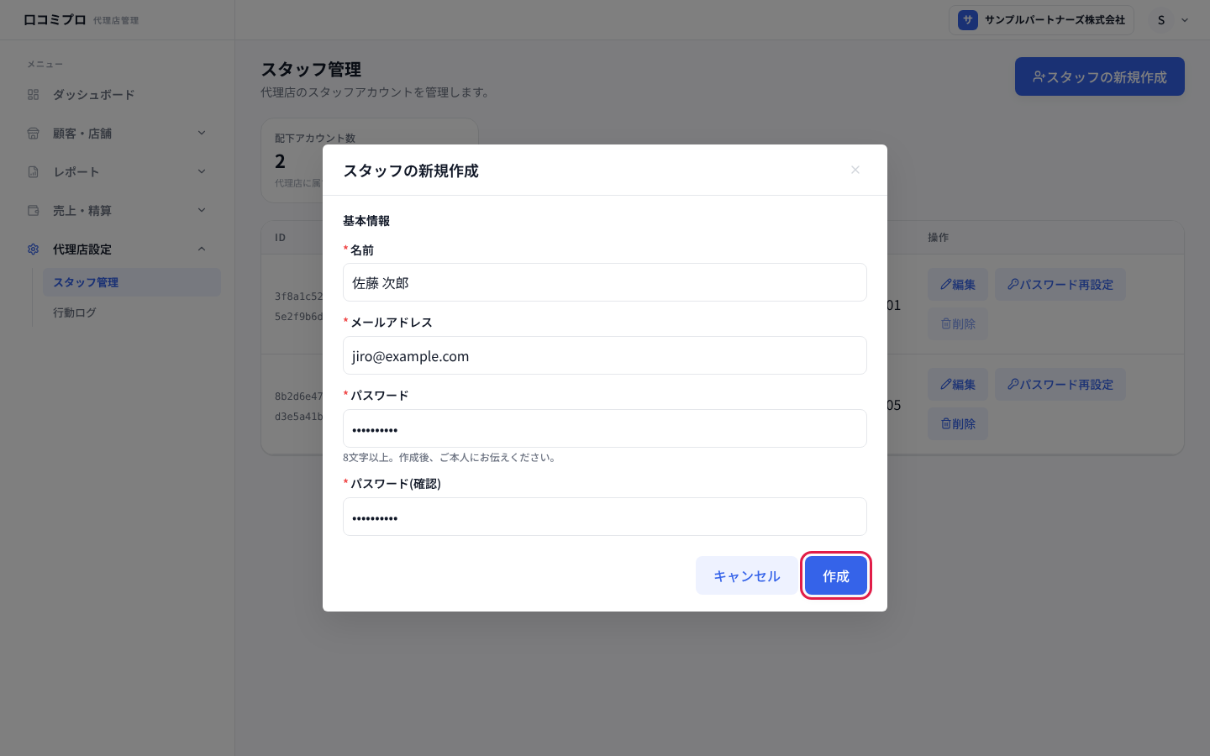Click the 売上・精算 wallet icon
Screen dimensions: 1210x756
[34, 211]
